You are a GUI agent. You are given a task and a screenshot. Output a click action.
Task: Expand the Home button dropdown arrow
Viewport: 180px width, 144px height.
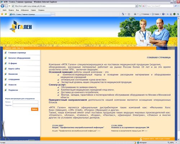(126, 14)
